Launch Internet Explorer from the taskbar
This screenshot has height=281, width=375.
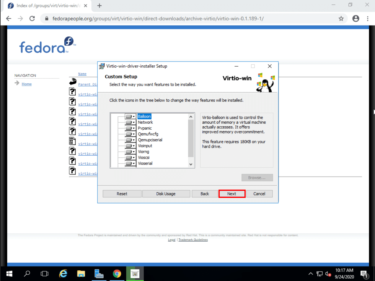pyautogui.click(x=63, y=274)
